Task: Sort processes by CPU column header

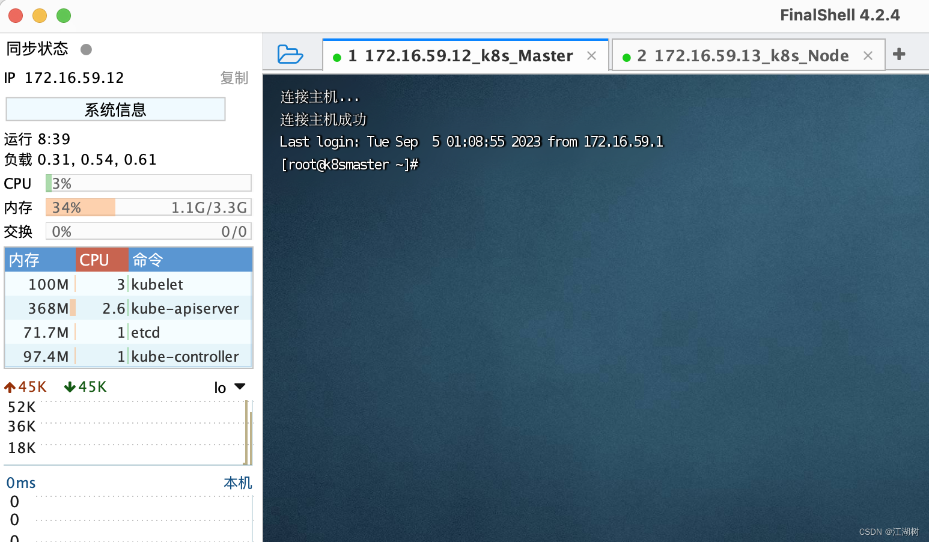Action: 102,260
